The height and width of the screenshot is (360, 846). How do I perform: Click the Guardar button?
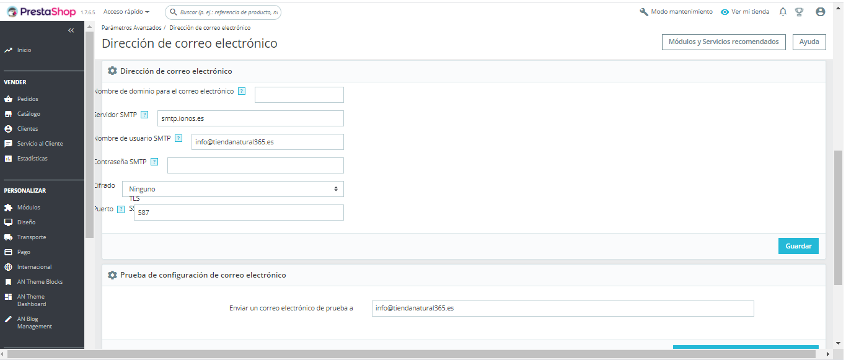798,246
